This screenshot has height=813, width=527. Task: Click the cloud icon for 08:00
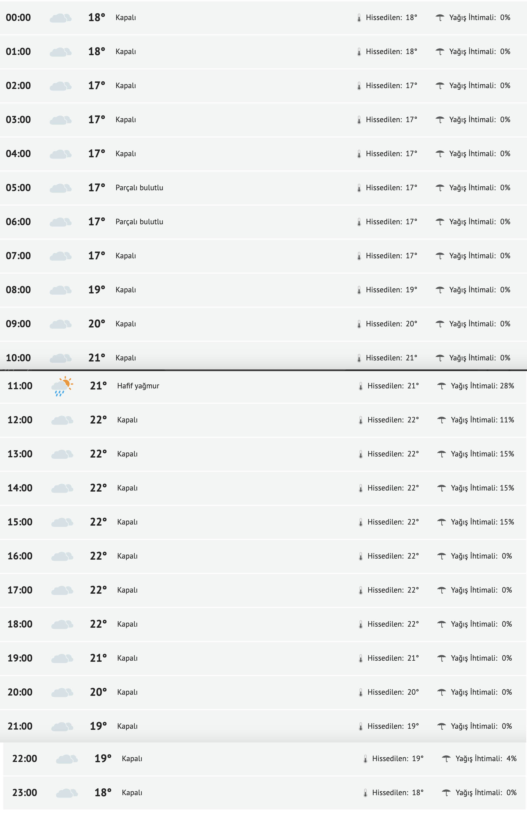click(60, 290)
